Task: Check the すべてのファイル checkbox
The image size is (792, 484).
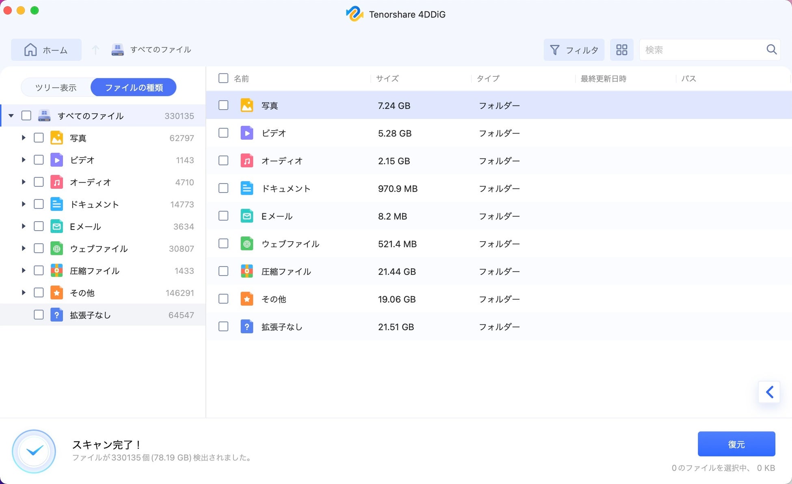Action: click(x=26, y=115)
